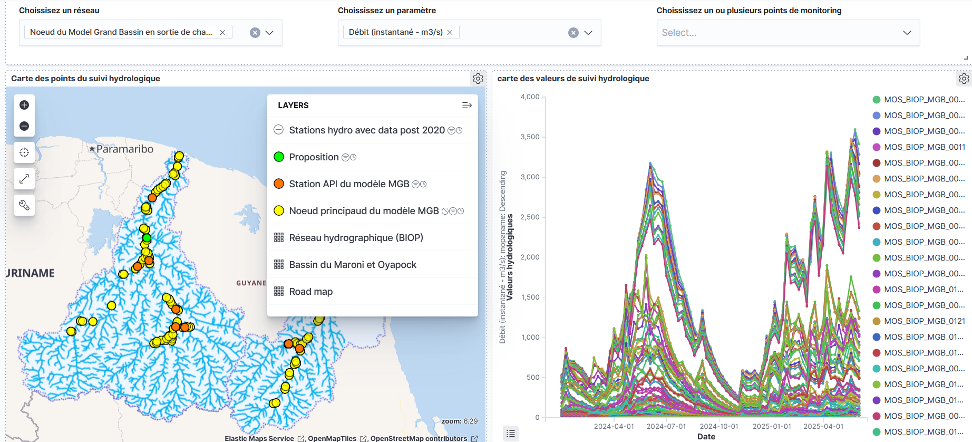The width and height of the screenshot is (972, 442).
Task: Open Réseau hydrographique (BIOP) layer menu
Action: click(356, 238)
